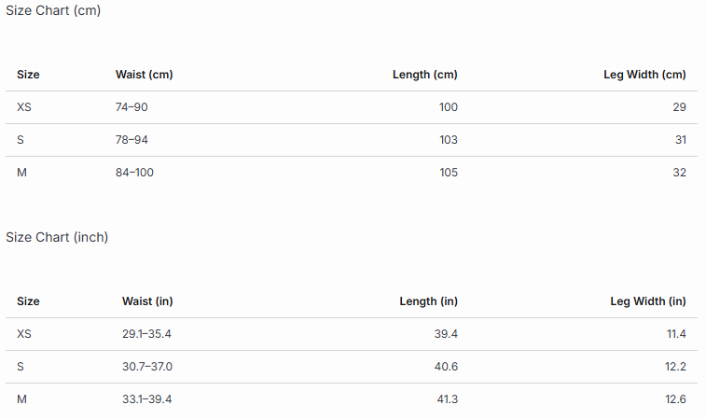Click the XS size cell in cm chart
706x419 pixels.
(x=24, y=107)
